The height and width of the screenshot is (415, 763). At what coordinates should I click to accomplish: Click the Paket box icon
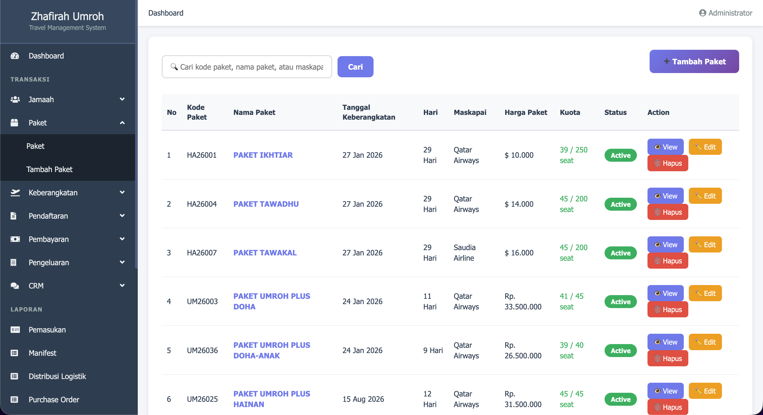point(14,123)
